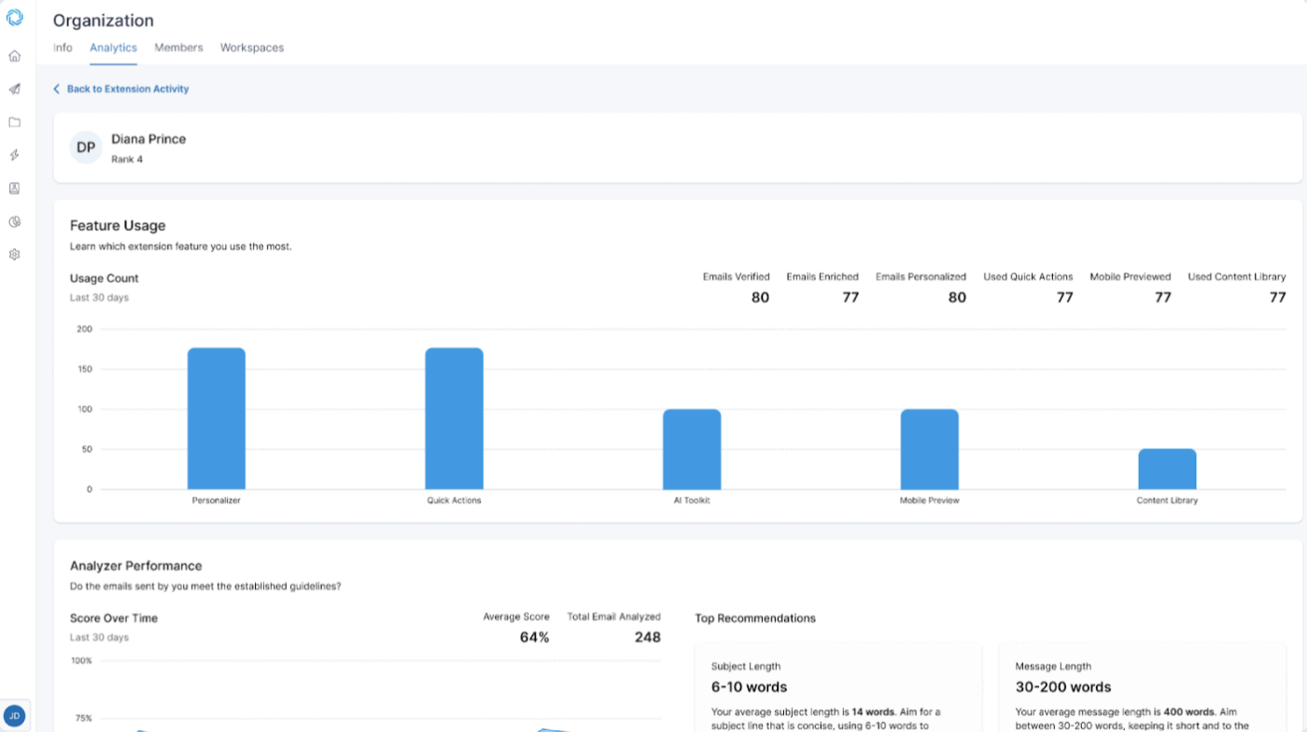The width and height of the screenshot is (1307, 732).
Task: Click the Content Library bar in chart
Action: 1167,469
